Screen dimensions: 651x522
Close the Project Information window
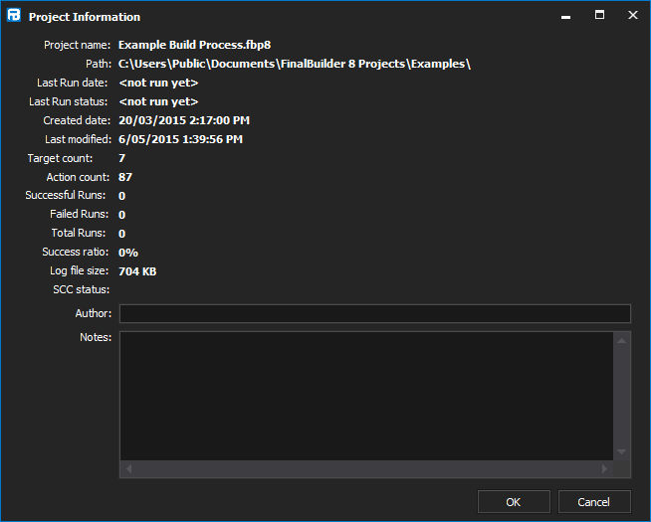[x=633, y=15]
